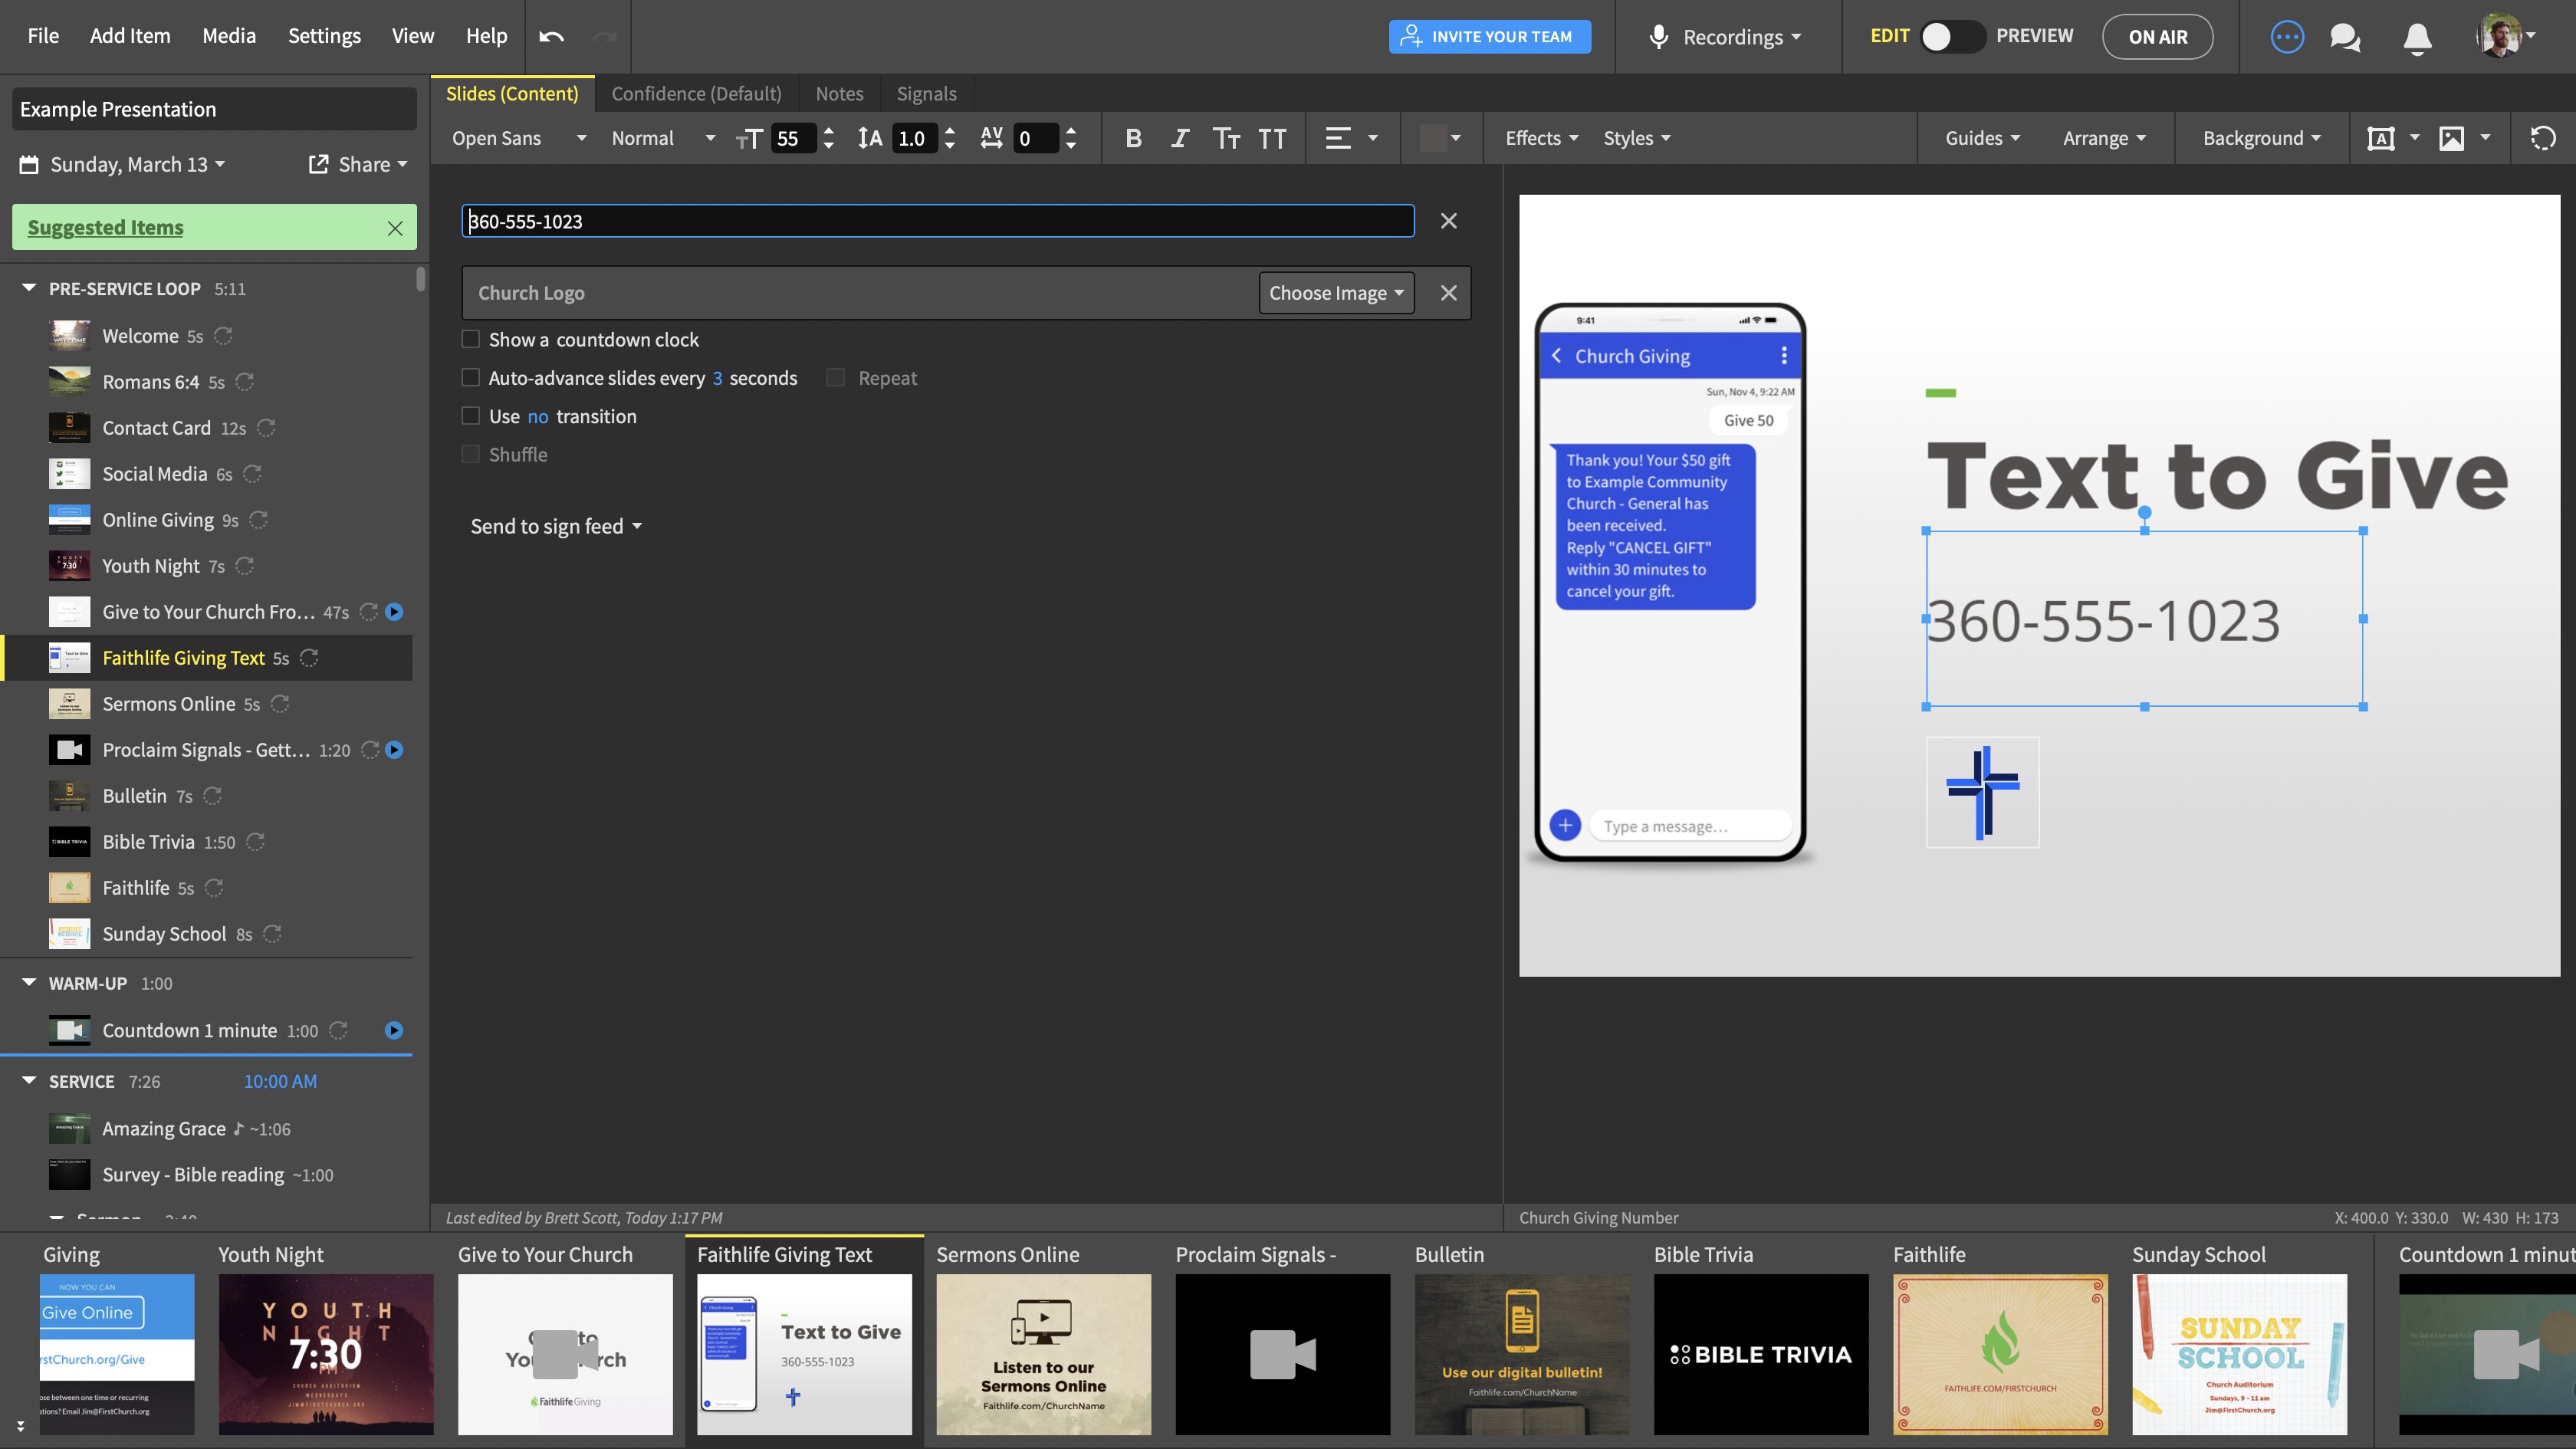The height and width of the screenshot is (1449, 2576).
Task: Open the Background dropdown
Action: pos(2261,138)
